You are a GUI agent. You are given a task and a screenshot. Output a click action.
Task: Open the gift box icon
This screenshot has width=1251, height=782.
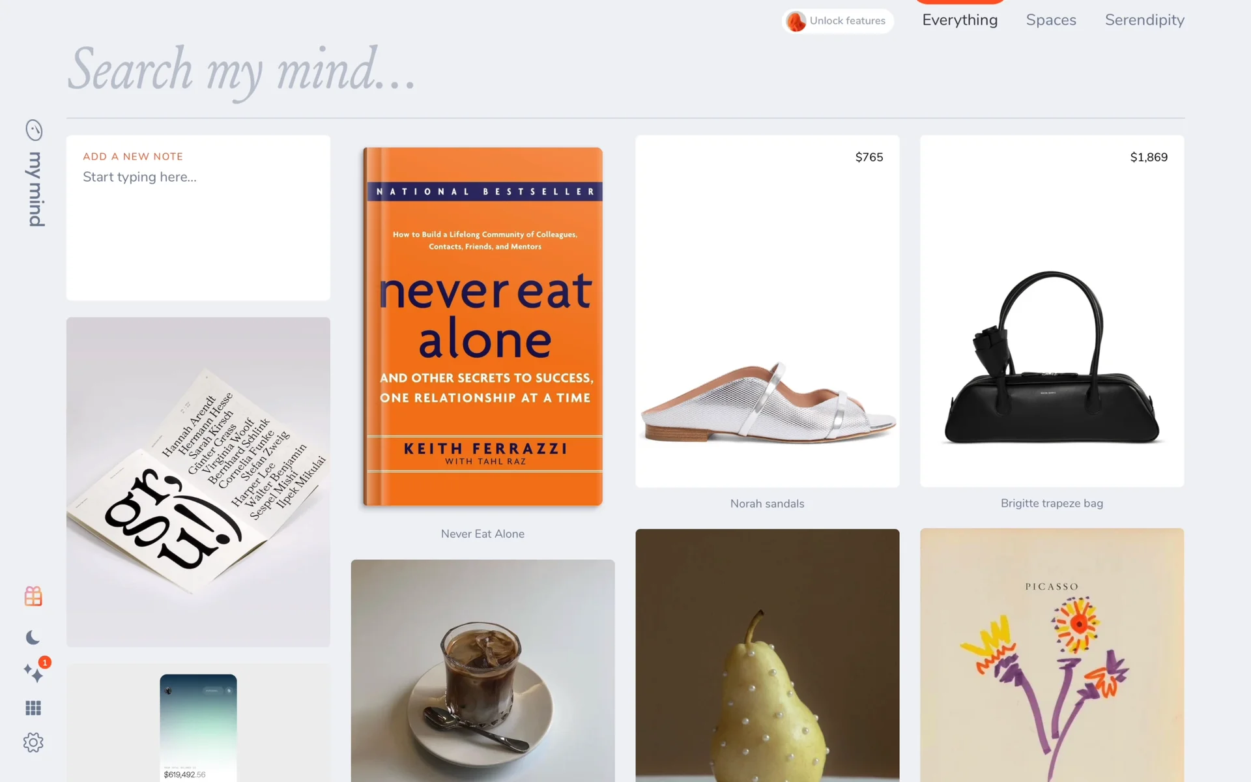point(33,596)
